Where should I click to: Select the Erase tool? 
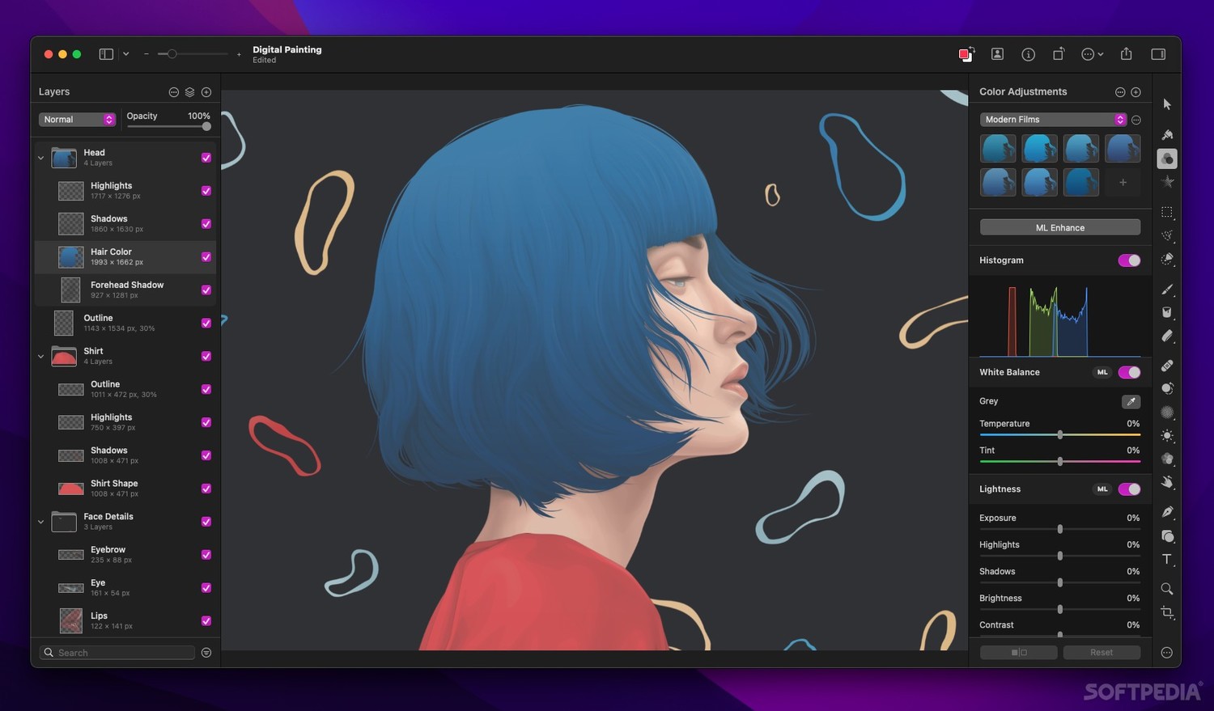click(1167, 336)
